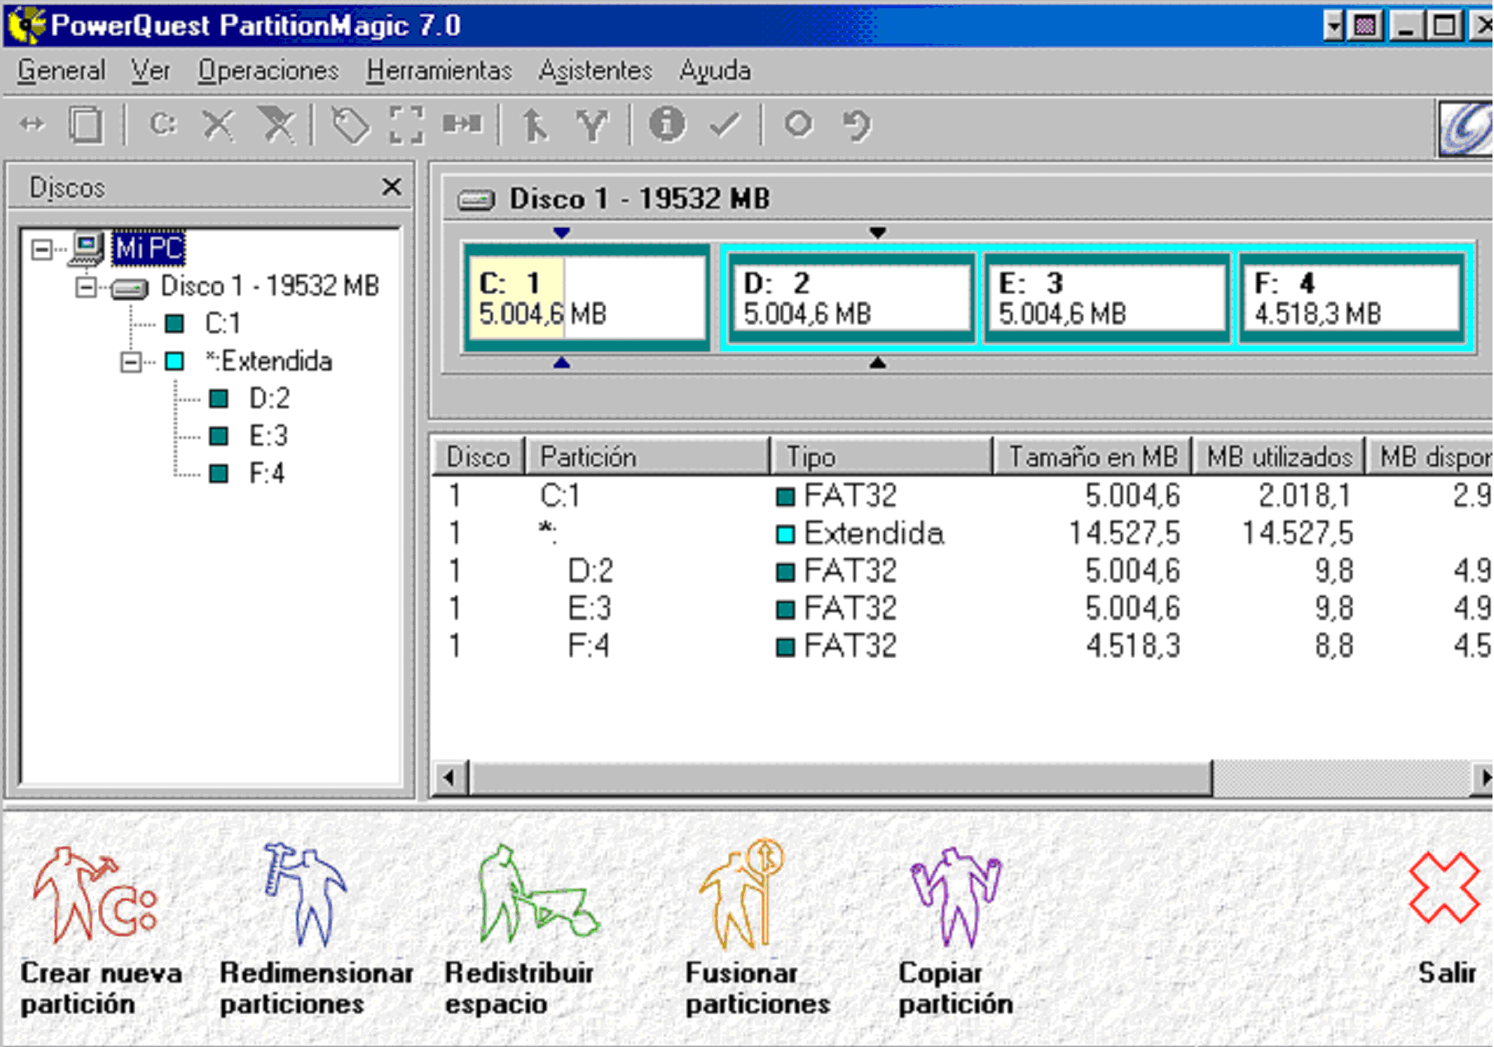This screenshot has width=1494, height=1047.
Task: Click the circle apply-changes toolbar icon
Action: [x=799, y=123]
